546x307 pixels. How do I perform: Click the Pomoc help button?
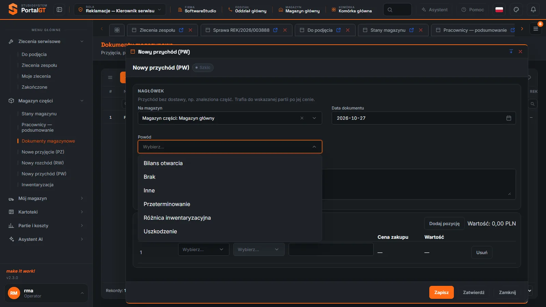[x=473, y=10]
